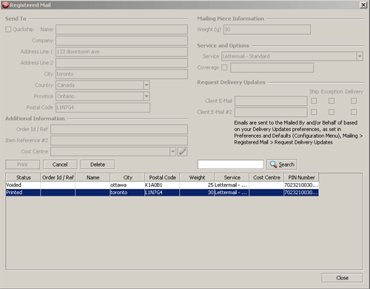This screenshot has height=289, width=370.
Task: Toggle the Quickship checkbox
Action: point(8,30)
